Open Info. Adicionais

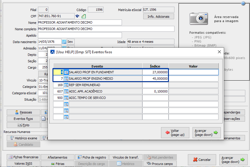[x=158, y=16]
